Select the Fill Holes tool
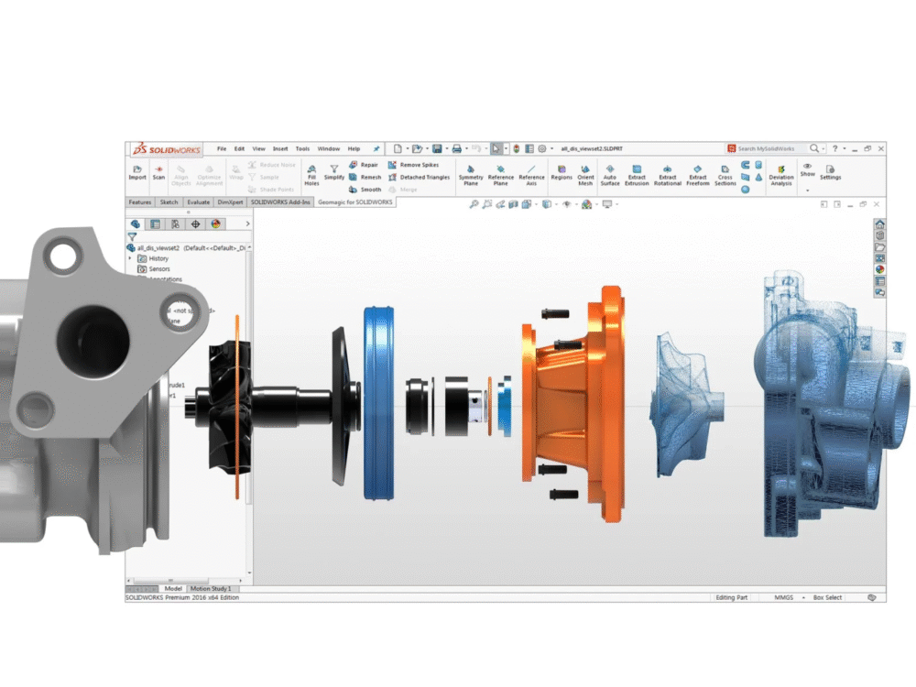 [x=311, y=175]
